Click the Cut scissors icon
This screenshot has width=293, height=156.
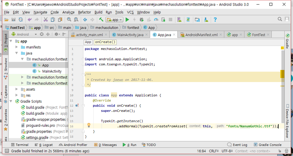46,19
